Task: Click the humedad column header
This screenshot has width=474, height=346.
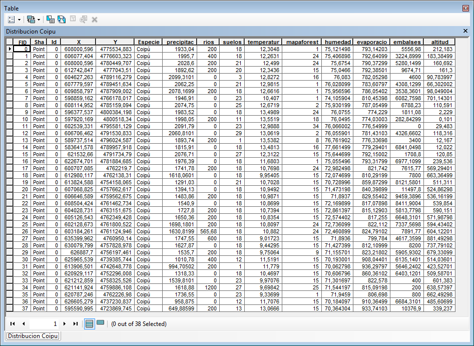Action: [x=337, y=42]
